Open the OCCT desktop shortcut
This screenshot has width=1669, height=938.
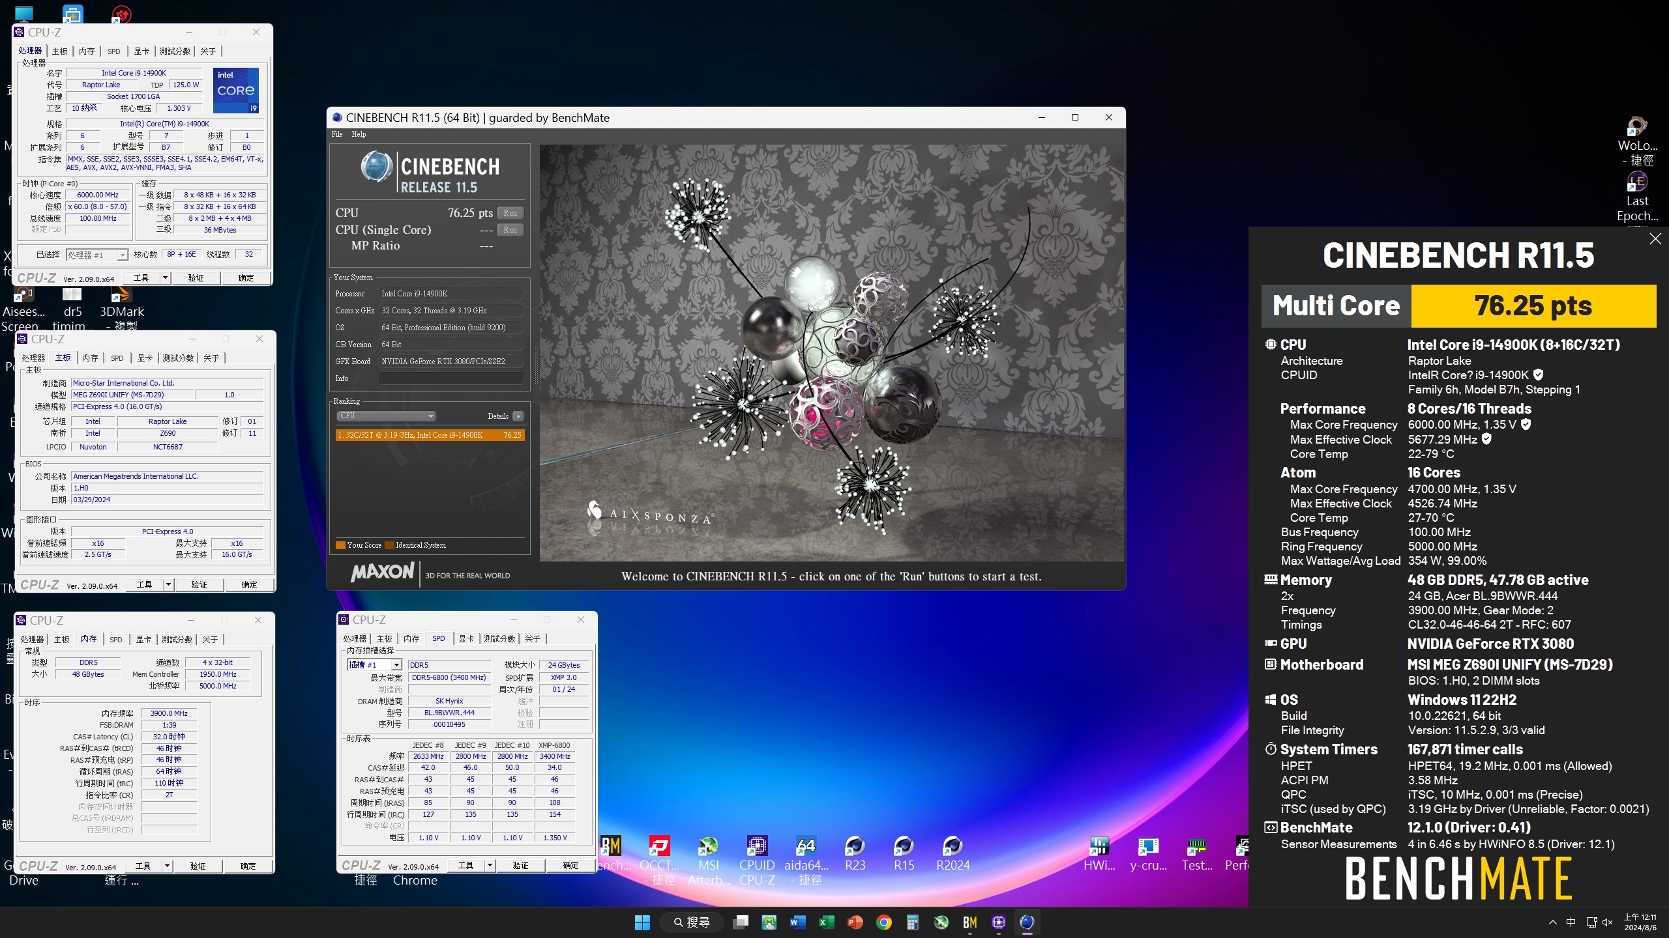659,860
